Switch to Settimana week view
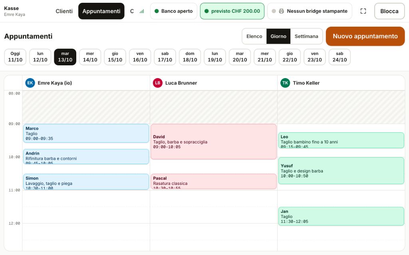Viewport: 409px width, 255px height. click(306, 36)
